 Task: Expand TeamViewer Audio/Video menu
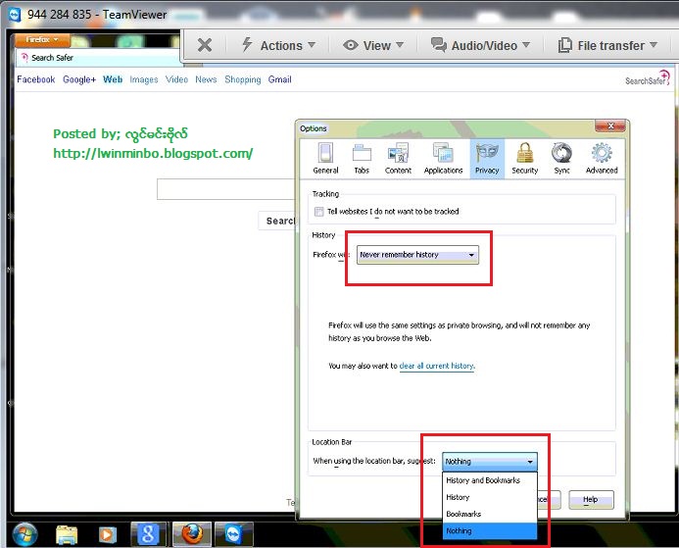480,45
